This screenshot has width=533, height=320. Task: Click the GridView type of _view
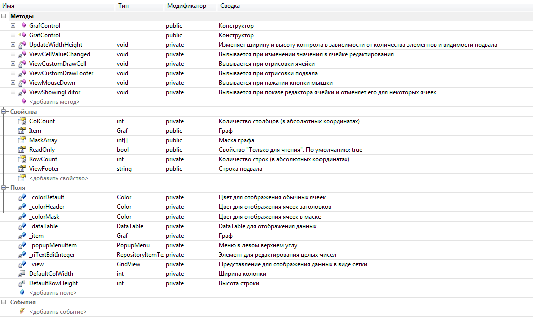point(128,264)
